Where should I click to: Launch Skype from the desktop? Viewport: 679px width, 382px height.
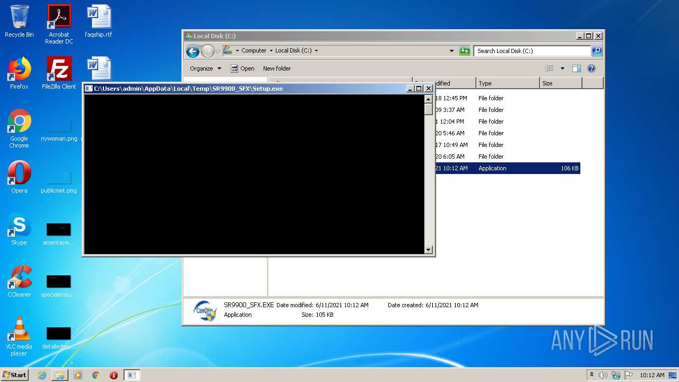coord(19,229)
